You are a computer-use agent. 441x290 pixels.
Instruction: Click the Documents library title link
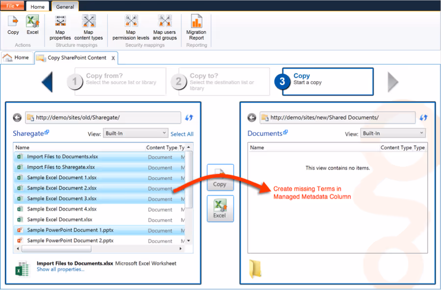pos(265,134)
